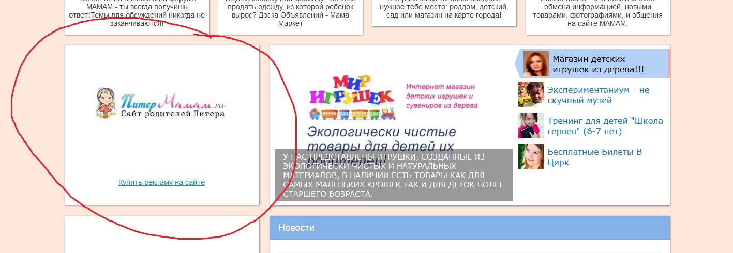The width and height of the screenshot is (733, 253).
Task: Open 'Экспериментаниум - не скучный музей' link
Action: click(x=598, y=95)
